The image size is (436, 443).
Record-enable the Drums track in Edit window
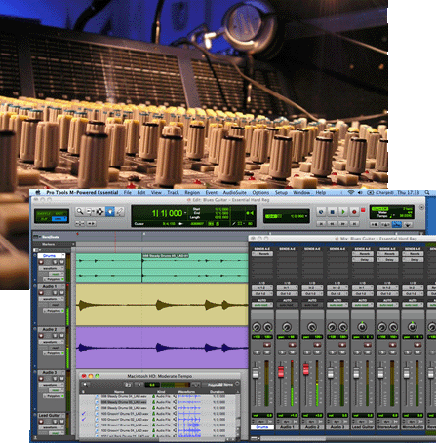pos(41,262)
